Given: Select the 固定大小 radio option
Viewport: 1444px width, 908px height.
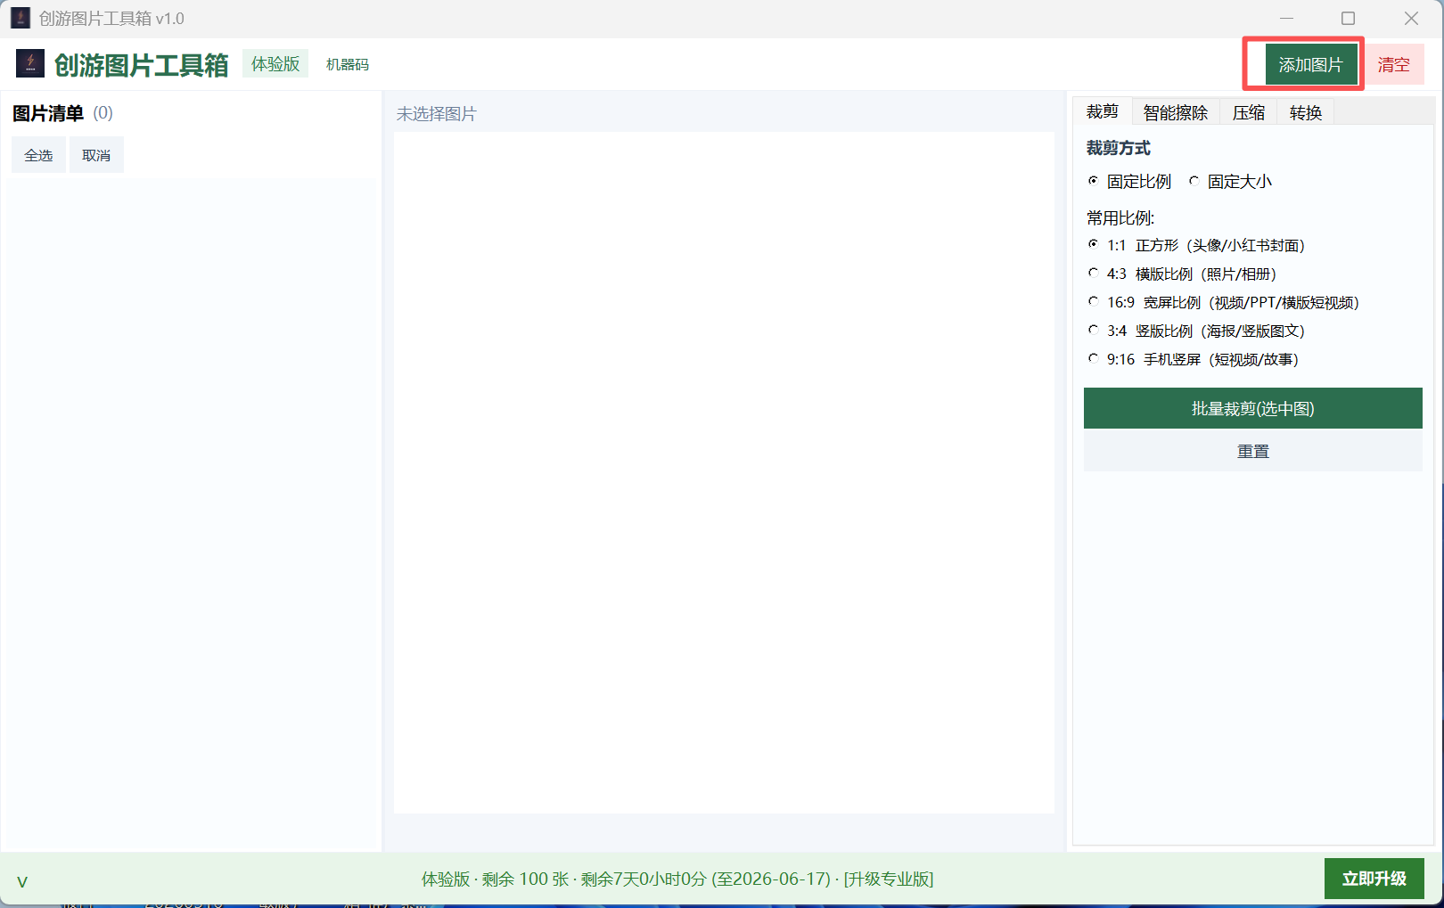Looking at the screenshot, I should 1231,181.
